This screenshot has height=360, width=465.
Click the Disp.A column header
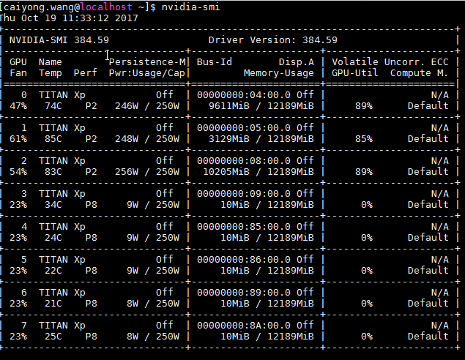[x=297, y=62]
